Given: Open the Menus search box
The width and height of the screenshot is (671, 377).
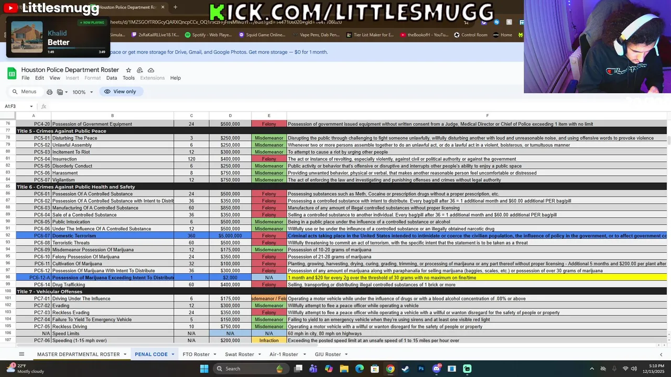Looking at the screenshot, I should [25, 92].
